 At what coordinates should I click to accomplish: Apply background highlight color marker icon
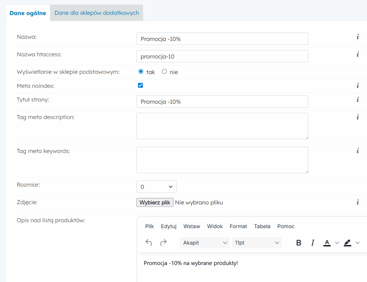click(x=348, y=243)
